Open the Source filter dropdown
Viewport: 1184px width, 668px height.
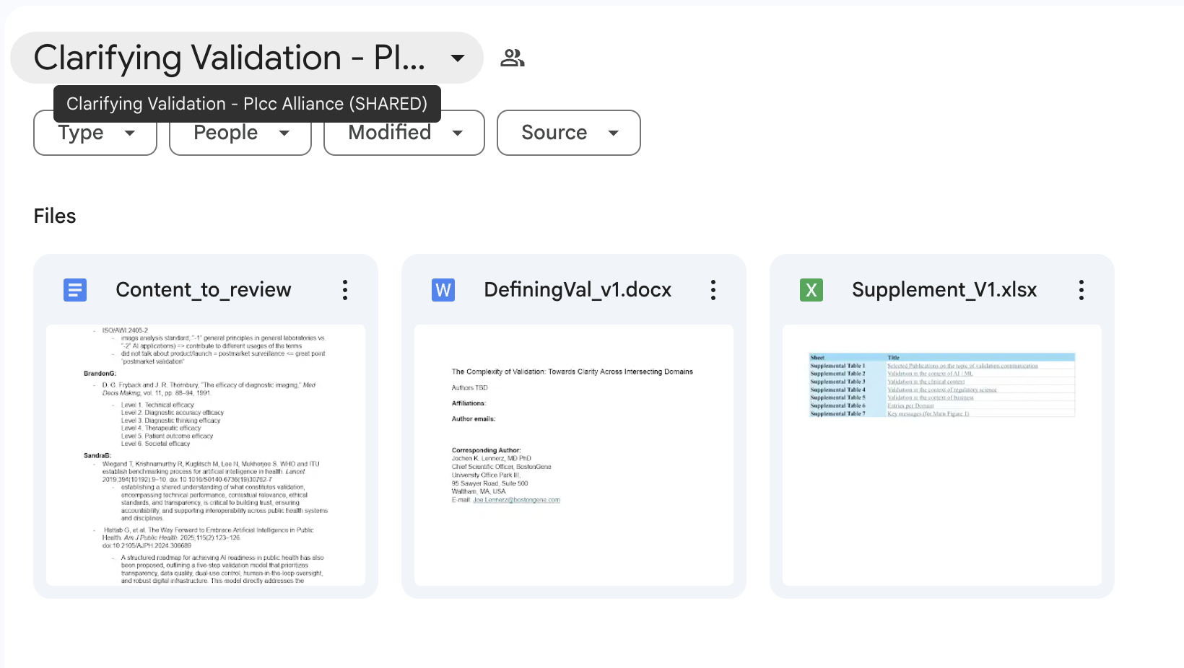(x=568, y=133)
